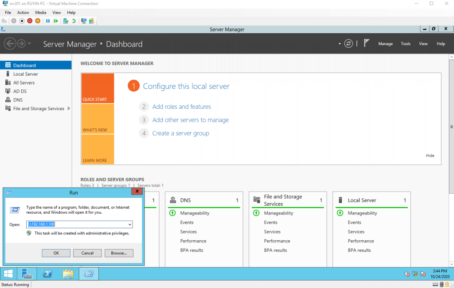Open File Explorer from the taskbar
Viewport: 454px width, 288px height.
pos(68,273)
